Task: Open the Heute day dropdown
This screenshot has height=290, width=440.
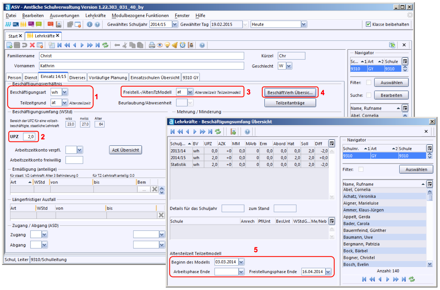Action: (x=304, y=24)
